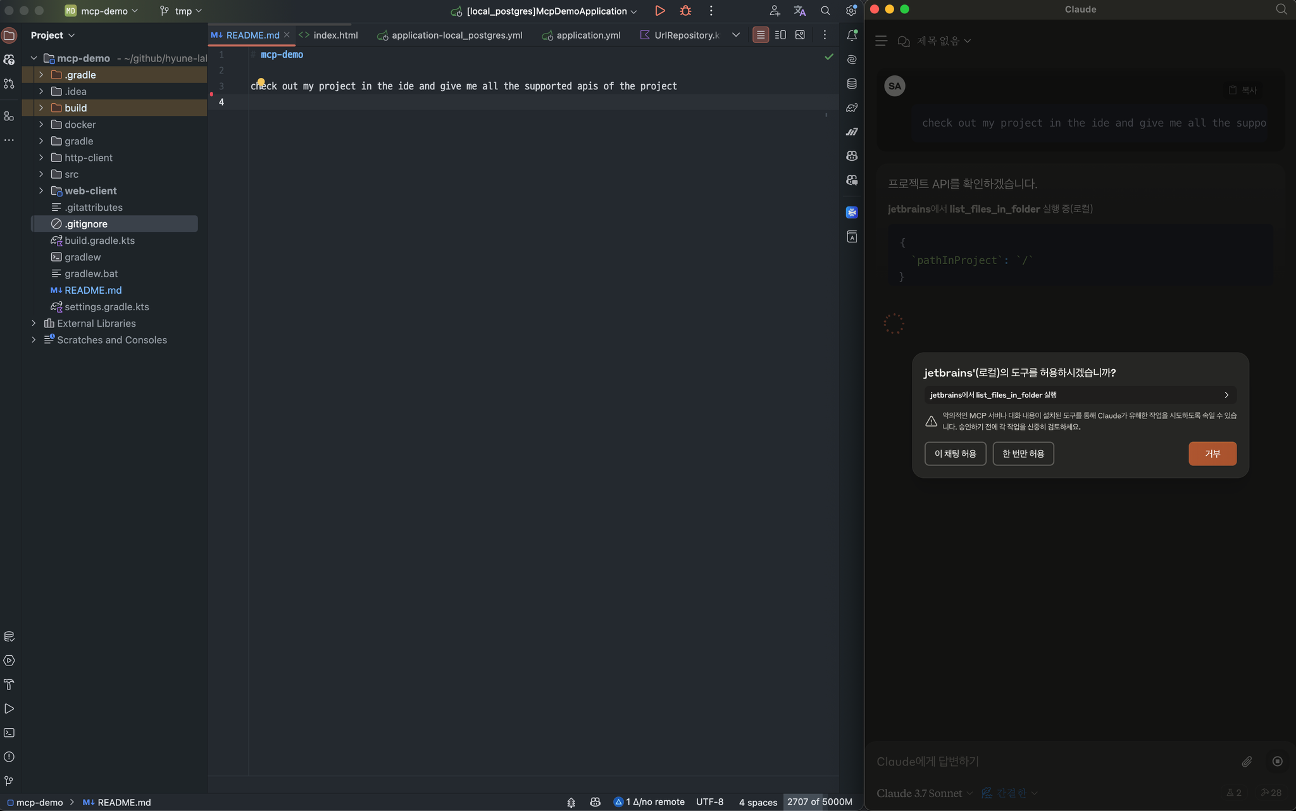Viewport: 1296px width, 811px height.
Task: Open Code With Me user icon
Action: pos(775,11)
